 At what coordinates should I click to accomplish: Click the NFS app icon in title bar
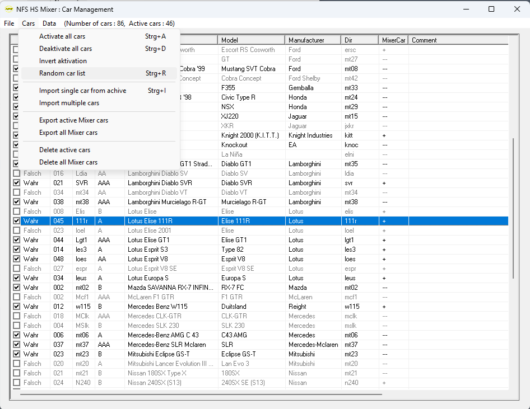pyautogui.click(x=9, y=9)
